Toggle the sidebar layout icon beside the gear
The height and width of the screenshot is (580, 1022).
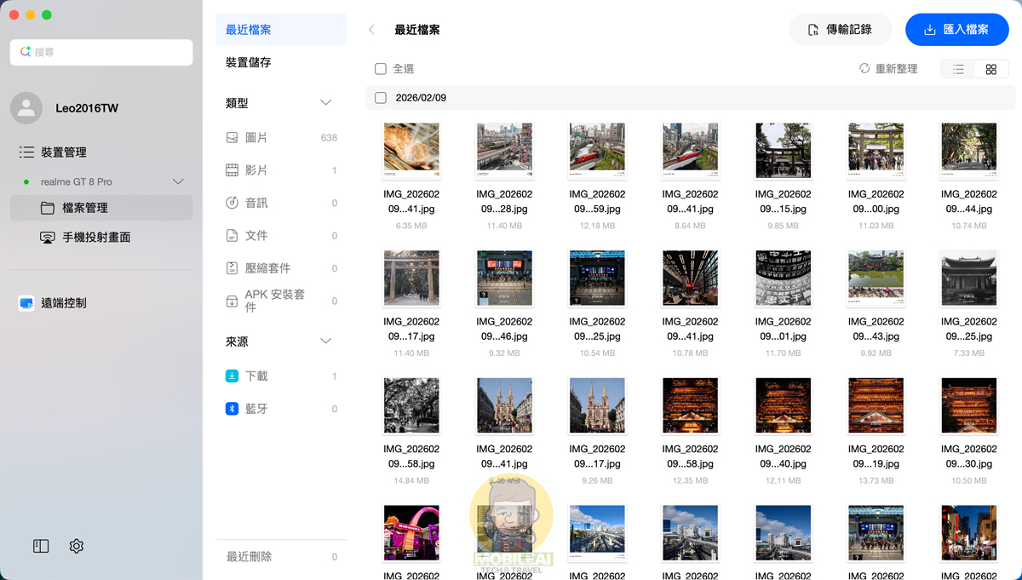click(41, 547)
